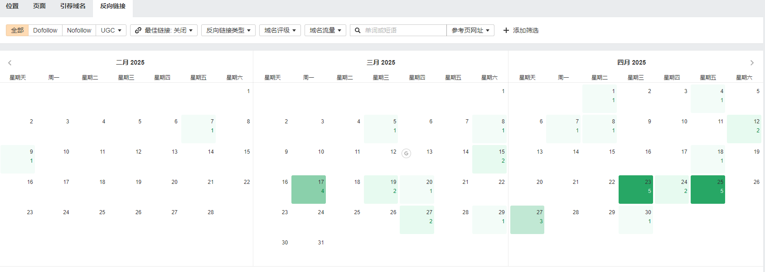Expand the 反向链接类型 dropdown
The width and height of the screenshot is (765, 272).
tap(228, 30)
